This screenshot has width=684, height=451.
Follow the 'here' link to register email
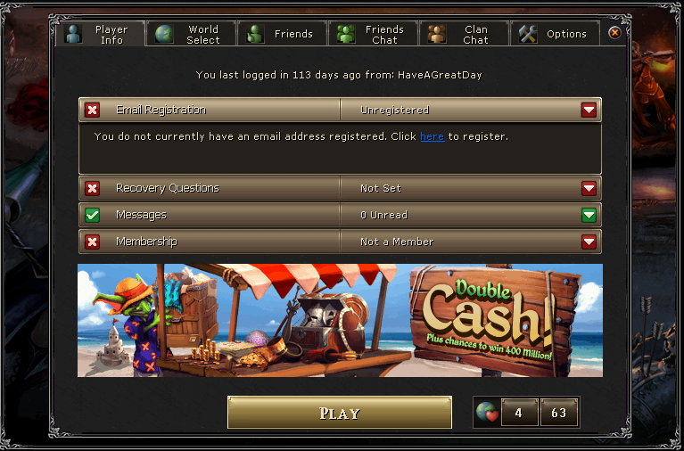(x=432, y=136)
